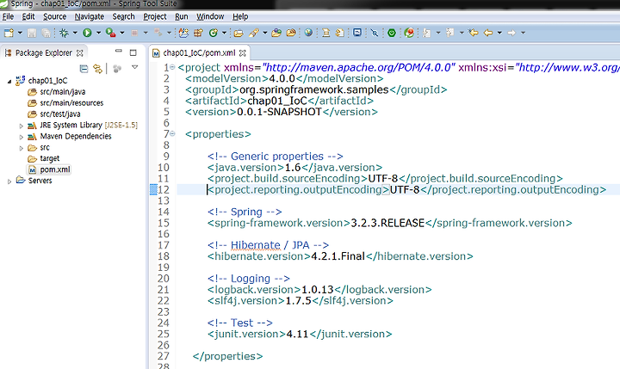Fold the project element at line 1
Image resolution: width=620 pixels, height=369 pixels.
172,67
